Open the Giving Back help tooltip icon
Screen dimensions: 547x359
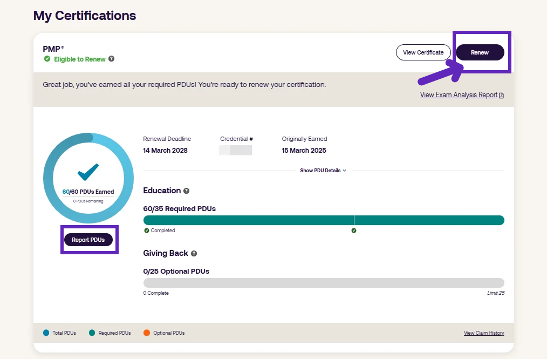(194, 254)
